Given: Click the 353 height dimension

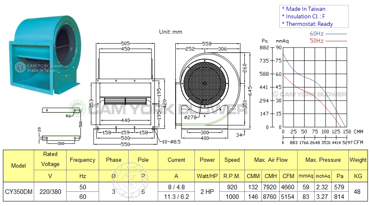Looking at the screenshot, I should coord(92,104).
